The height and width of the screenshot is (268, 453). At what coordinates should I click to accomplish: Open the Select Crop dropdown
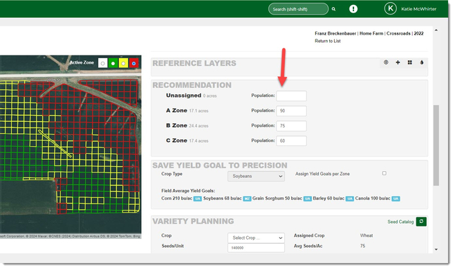coord(256,238)
